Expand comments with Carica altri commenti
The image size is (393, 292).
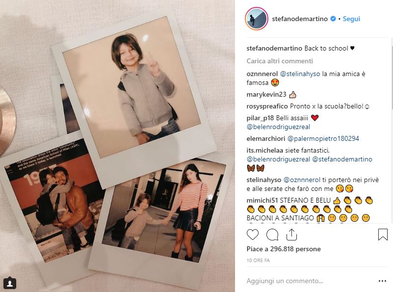click(x=279, y=61)
